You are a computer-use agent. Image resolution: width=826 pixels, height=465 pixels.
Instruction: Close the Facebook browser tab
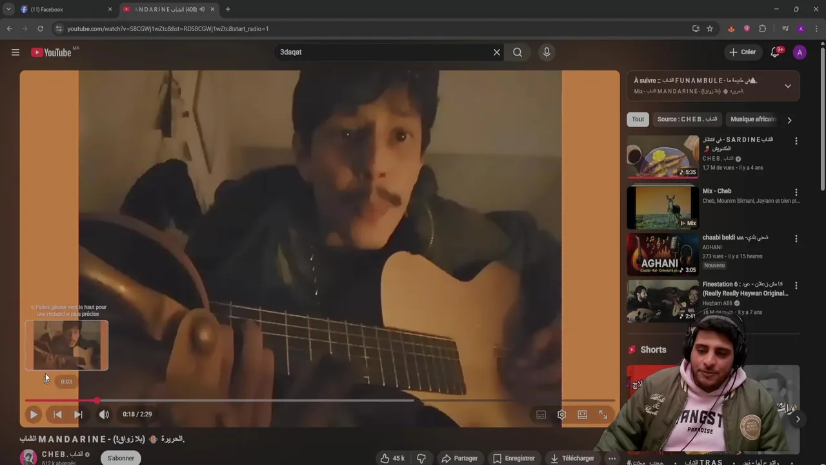click(x=110, y=9)
